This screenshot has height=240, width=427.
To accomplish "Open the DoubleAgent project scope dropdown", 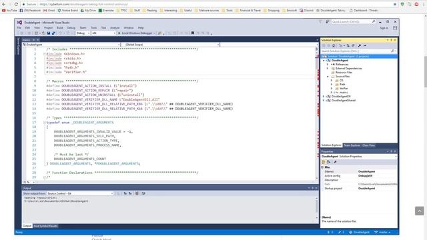I will [x=71, y=45].
